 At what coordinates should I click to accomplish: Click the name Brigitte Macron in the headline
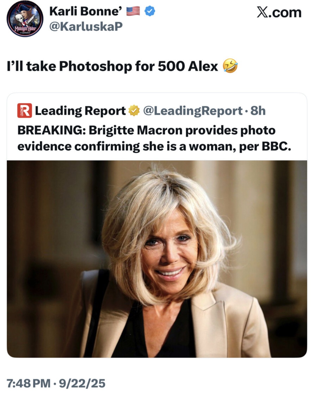tap(135, 130)
